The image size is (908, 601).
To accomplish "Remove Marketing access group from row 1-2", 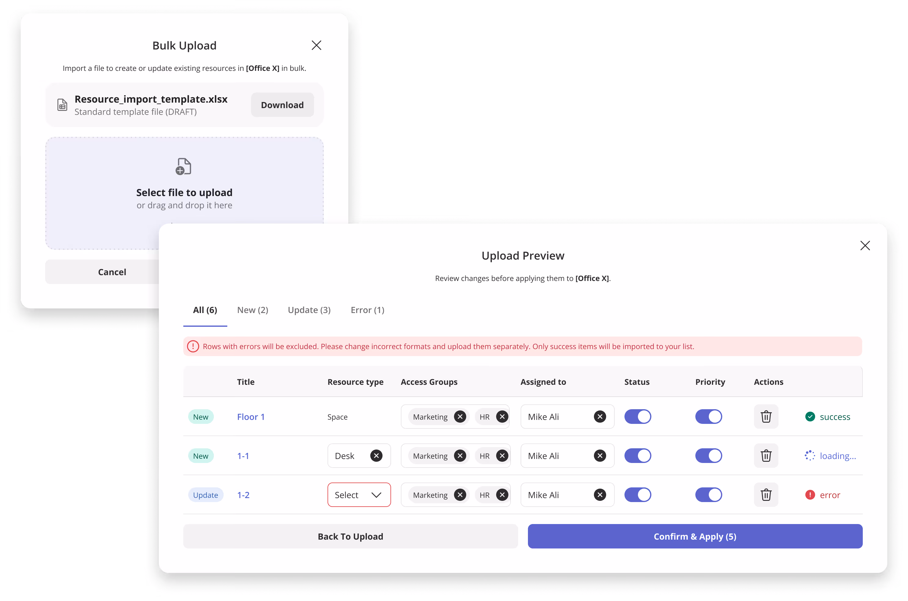I will pyautogui.click(x=460, y=495).
